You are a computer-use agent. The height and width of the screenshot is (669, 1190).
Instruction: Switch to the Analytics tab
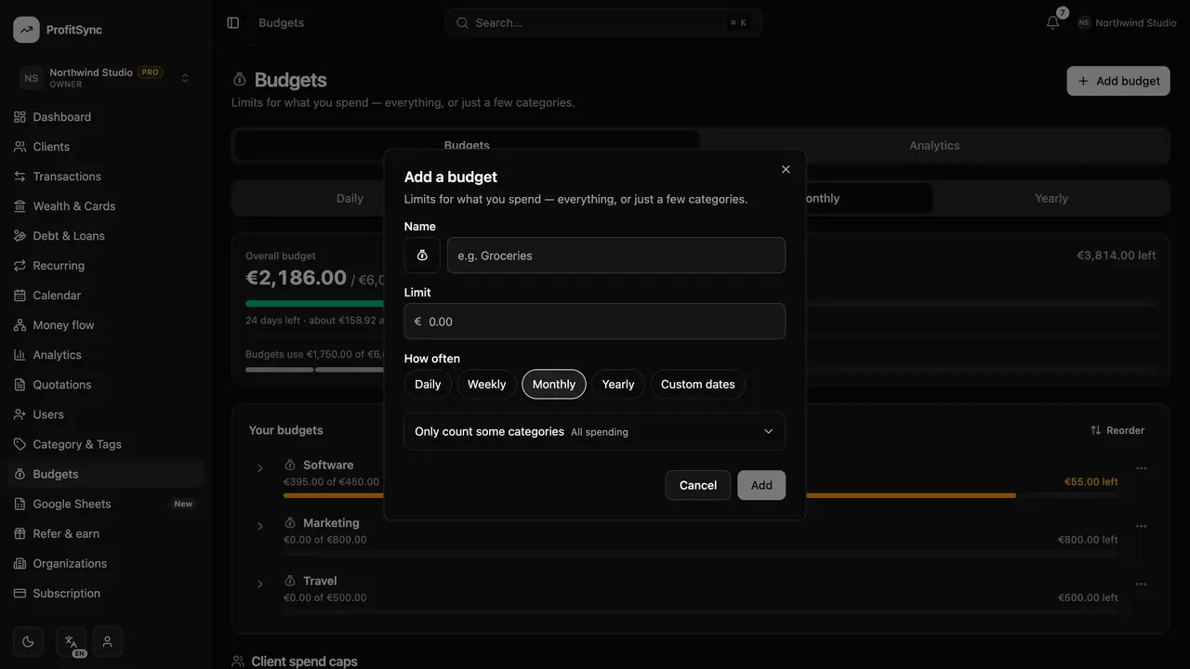pos(934,146)
